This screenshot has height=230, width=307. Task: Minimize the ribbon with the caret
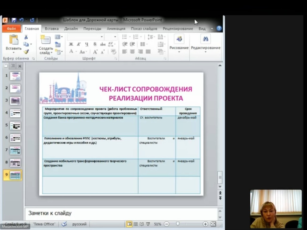point(212,29)
